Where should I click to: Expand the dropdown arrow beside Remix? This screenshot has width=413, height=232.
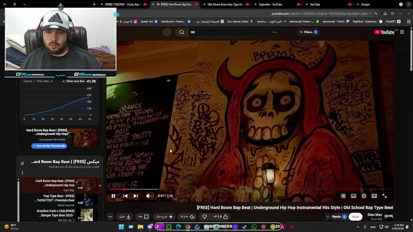[x=328, y=217]
